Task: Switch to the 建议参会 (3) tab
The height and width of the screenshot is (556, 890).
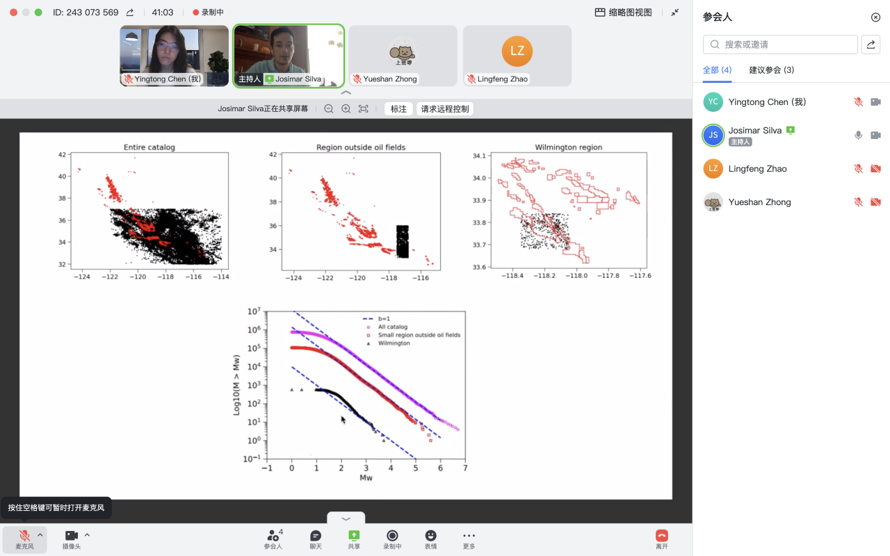Action: coord(771,70)
